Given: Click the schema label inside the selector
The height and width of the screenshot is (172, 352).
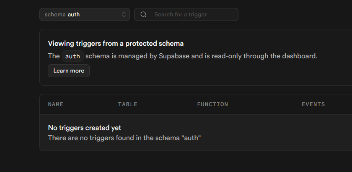Looking at the screenshot, I should tap(55, 15).
